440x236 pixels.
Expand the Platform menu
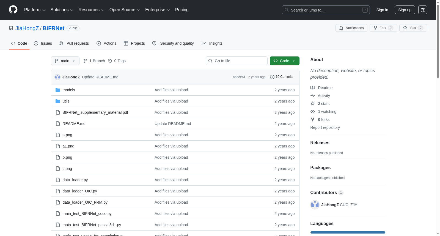tap(35, 10)
